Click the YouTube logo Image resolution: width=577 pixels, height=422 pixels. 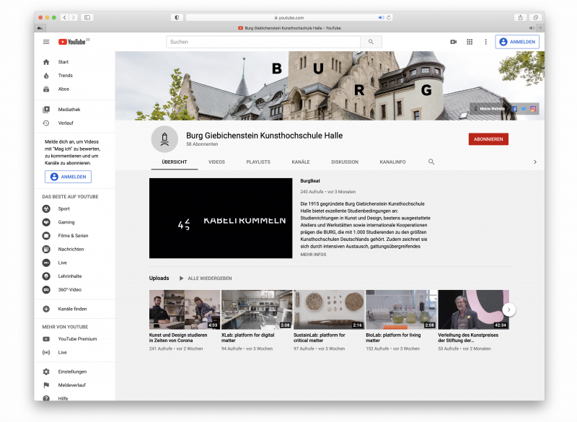pyautogui.click(x=72, y=42)
